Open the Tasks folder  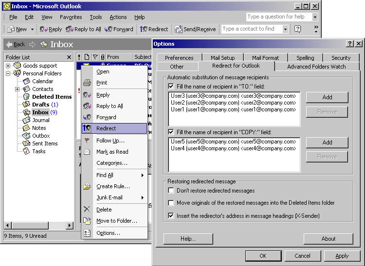click(x=38, y=151)
